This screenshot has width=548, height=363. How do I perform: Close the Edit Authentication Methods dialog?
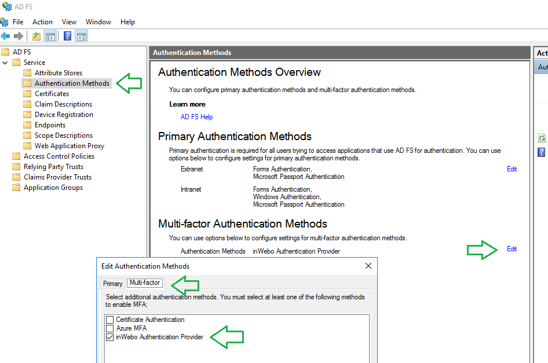pyautogui.click(x=368, y=266)
